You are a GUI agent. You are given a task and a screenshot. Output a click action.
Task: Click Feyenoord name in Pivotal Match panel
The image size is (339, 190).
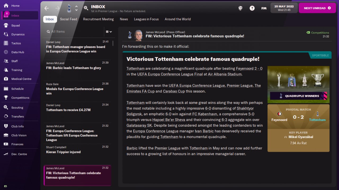[279, 120]
